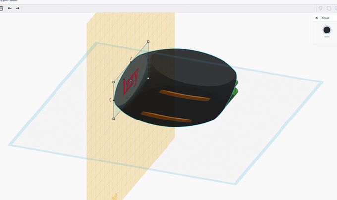Select the red Izzy text object
Viewport: 337px width, 200px height.
(x=131, y=82)
